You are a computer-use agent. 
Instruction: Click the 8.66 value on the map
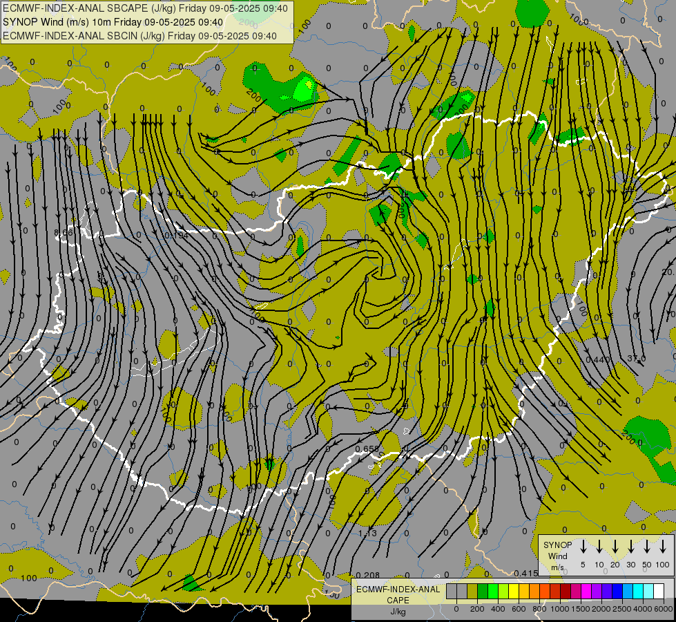64,233
